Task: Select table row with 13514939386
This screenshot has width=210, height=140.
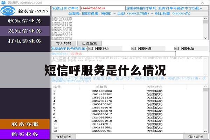Action: click(127, 91)
